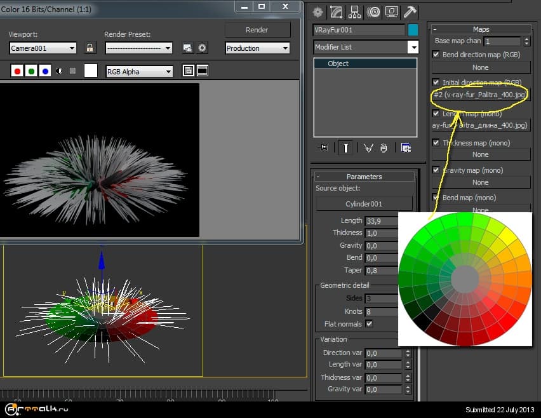This screenshot has height=418, width=541.
Task: Toggle Gravity map (mono) checkbox
Action: pyautogui.click(x=436, y=170)
